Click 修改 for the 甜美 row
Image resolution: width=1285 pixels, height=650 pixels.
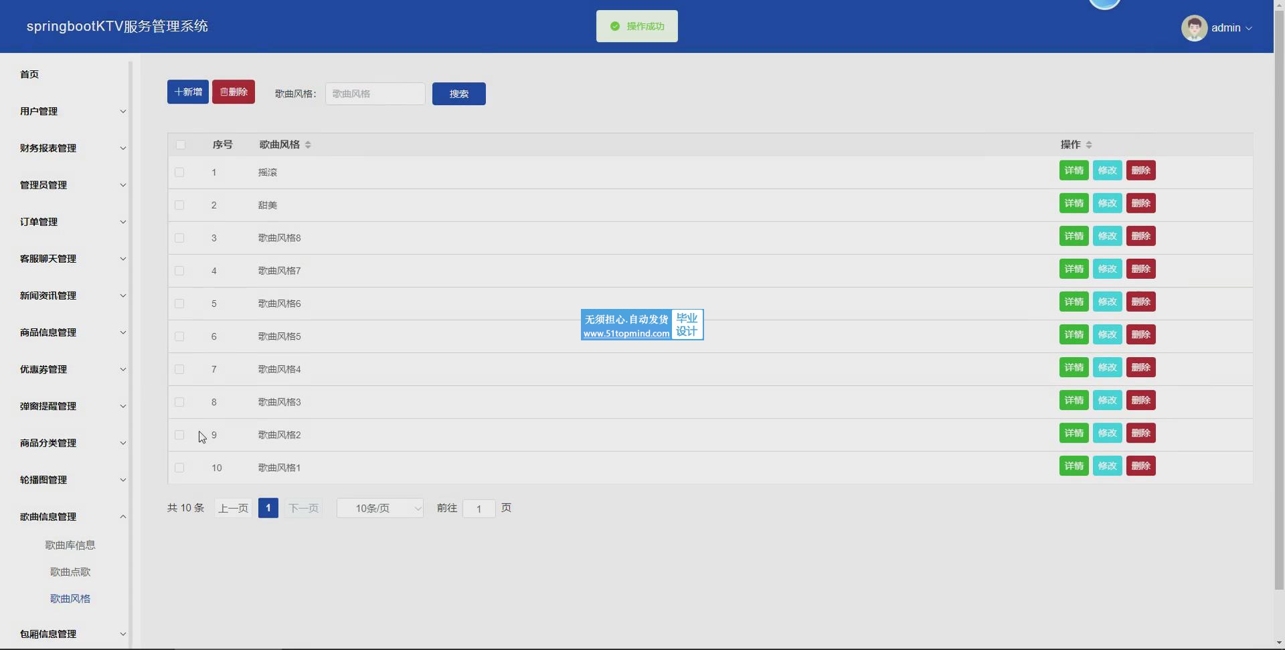click(x=1107, y=203)
